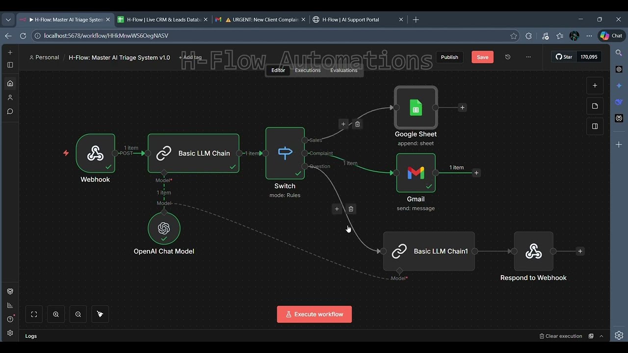Open the help menu in the n8n sidebar
This screenshot has width=628, height=353.
coord(10,319)
